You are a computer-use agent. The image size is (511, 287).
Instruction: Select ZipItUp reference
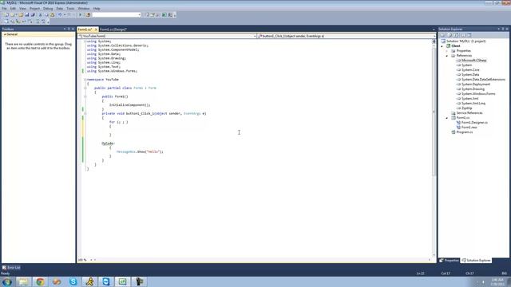point(466,108)
